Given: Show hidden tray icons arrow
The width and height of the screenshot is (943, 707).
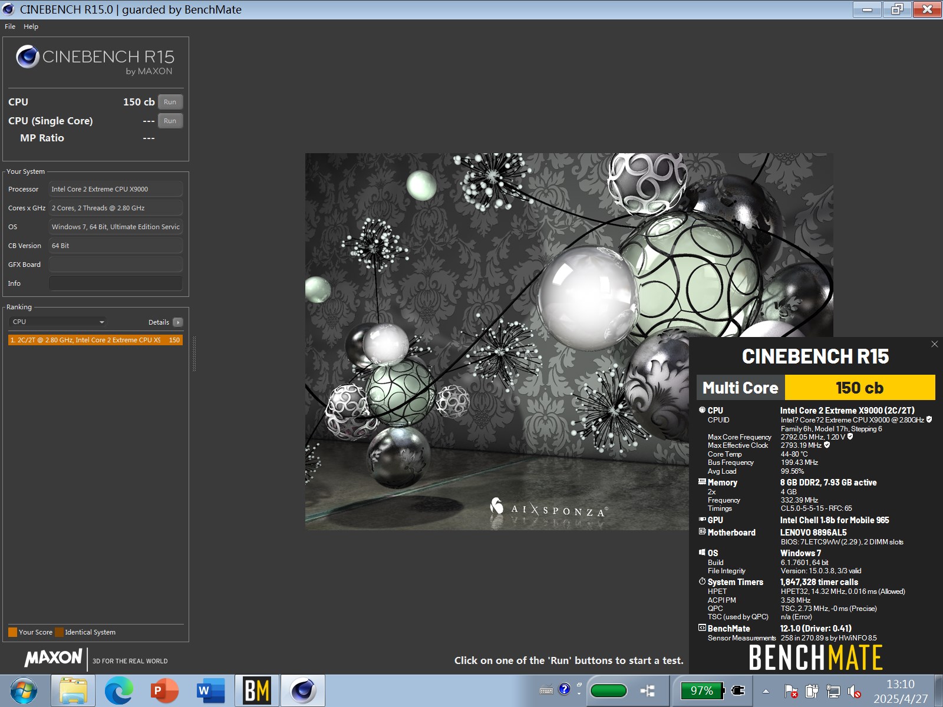Looking at the screenshot, I should coord(766,692).
